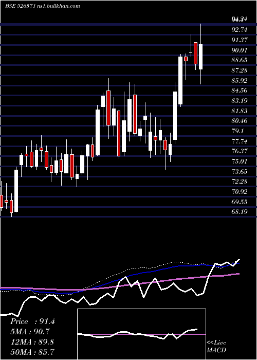Screen dimensions: 257x360
Task: Click the 75.01 price axis label
Action: click(240, 161)
